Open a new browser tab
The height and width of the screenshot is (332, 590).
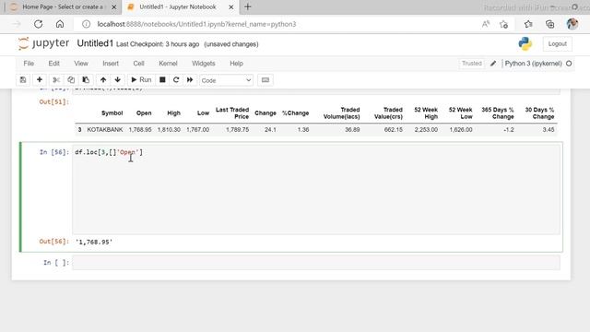click(248, 6)
